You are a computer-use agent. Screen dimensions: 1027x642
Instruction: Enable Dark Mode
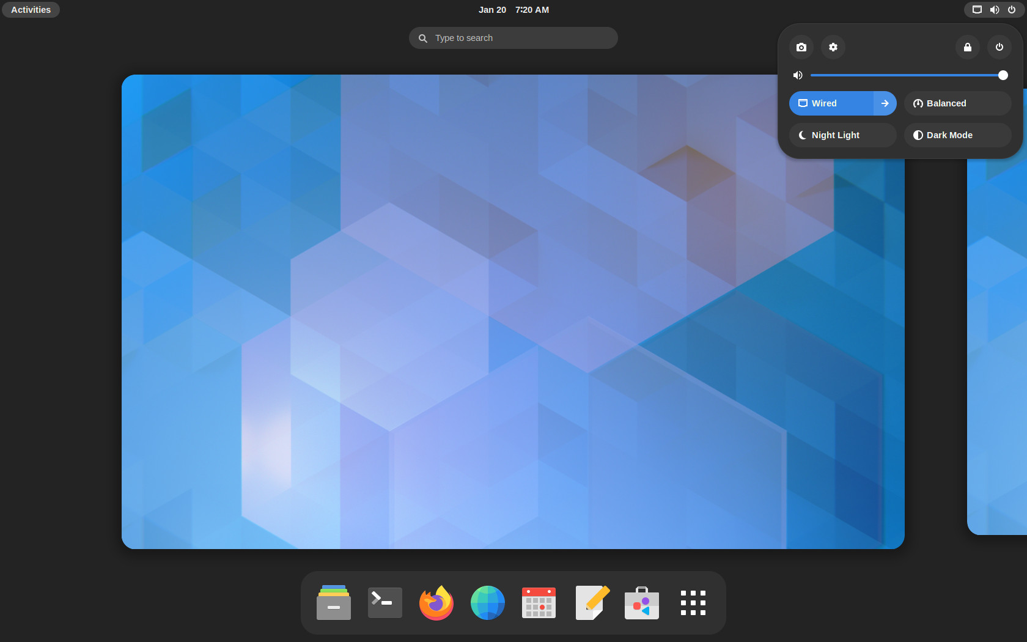[x=958, y=135]
